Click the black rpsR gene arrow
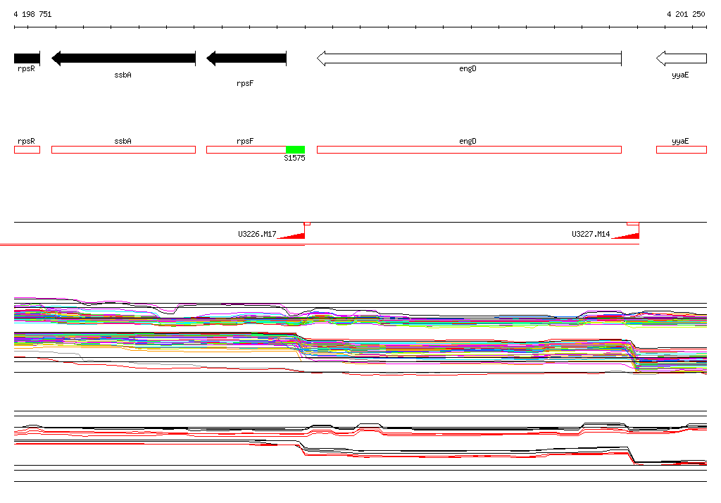 pos(27,58)
